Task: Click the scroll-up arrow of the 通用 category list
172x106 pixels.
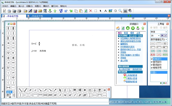Action: tap(14, 92)
